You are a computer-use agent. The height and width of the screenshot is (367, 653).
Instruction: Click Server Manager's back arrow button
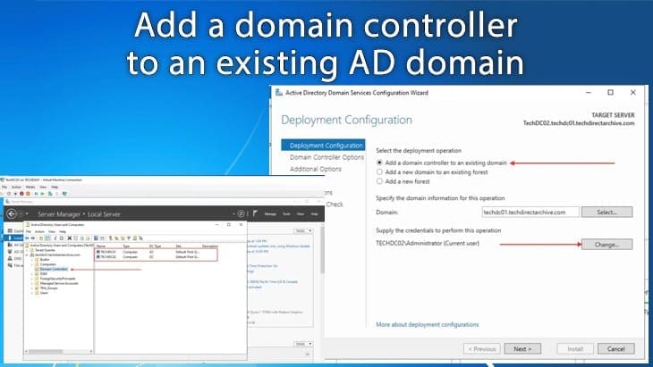point(12,213)
